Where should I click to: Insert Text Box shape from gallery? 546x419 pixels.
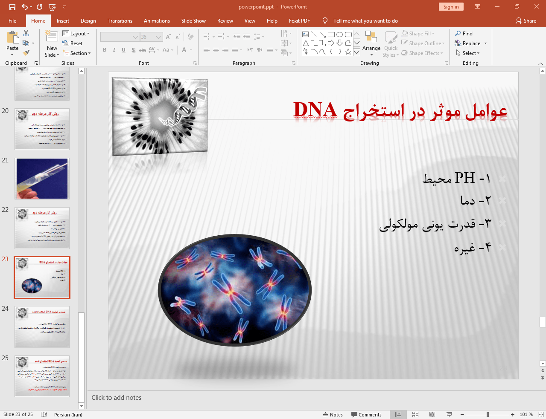(306, 35)
